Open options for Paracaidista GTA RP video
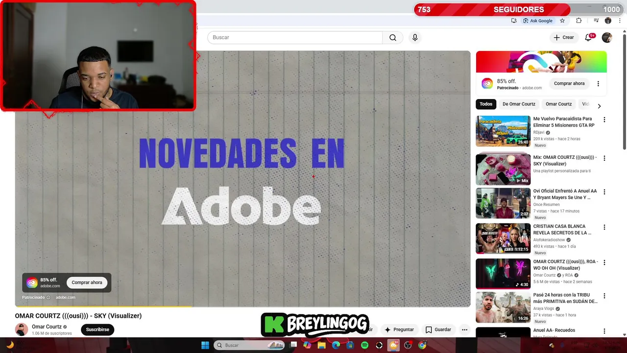Screen dimensions: 627x353 604,120
